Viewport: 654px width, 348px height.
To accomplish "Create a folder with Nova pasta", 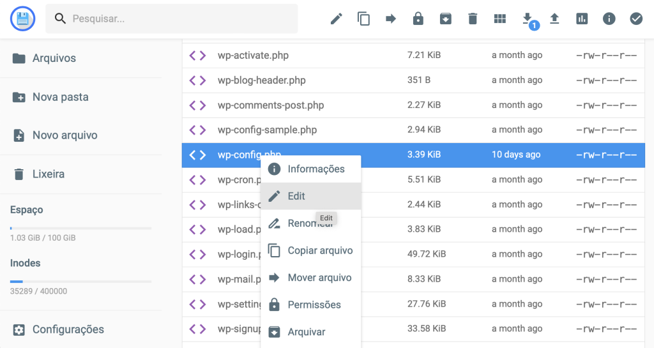I will click(x=81, y=97).
